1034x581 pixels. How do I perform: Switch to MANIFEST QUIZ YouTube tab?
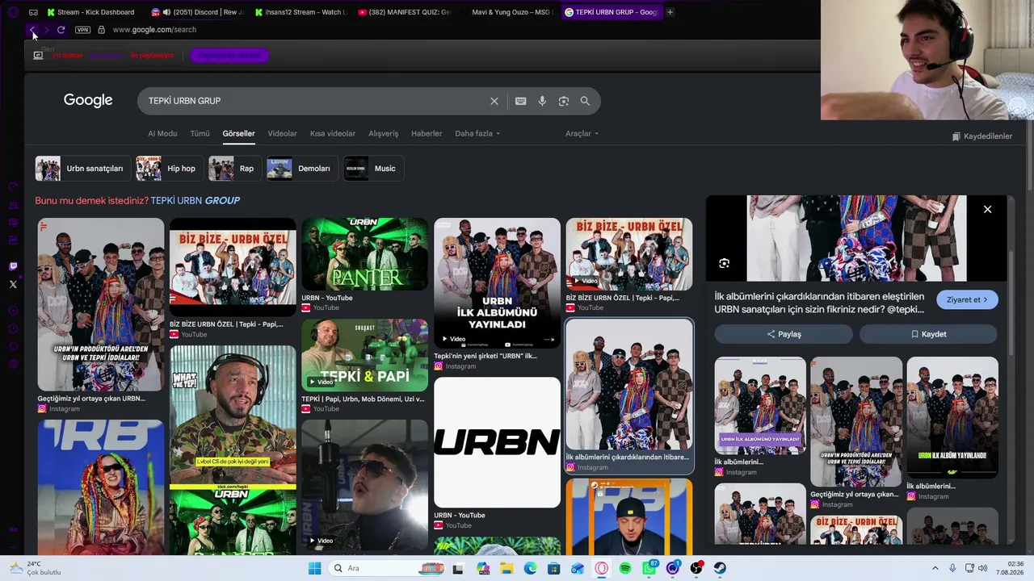point(404,12)
